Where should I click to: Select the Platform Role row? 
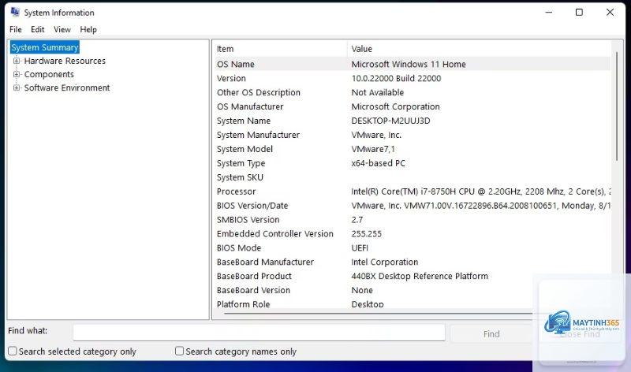[412, 303]
